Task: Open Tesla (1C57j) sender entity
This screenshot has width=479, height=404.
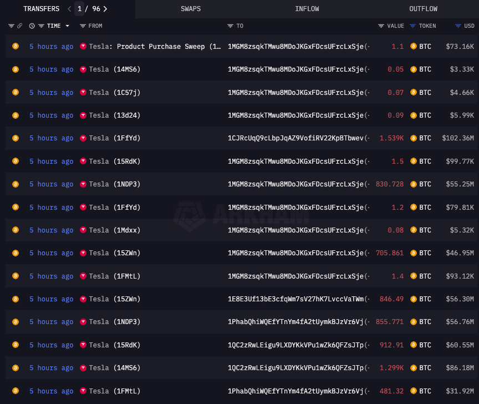Action: pyautogui.click(x=115, y=92)
